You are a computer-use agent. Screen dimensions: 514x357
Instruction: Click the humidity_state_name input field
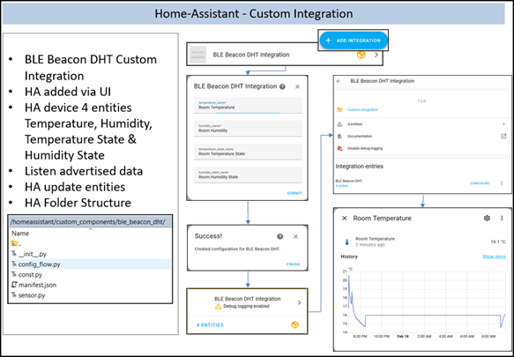click(248, 175)
